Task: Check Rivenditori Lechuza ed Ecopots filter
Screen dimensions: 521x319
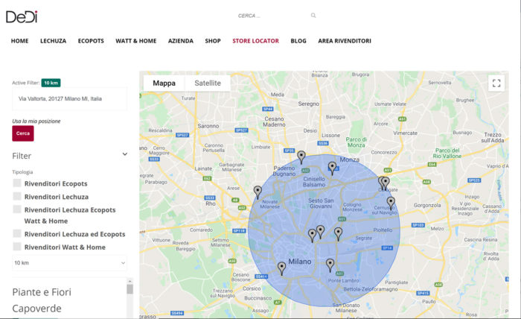Action: [17, 233]
